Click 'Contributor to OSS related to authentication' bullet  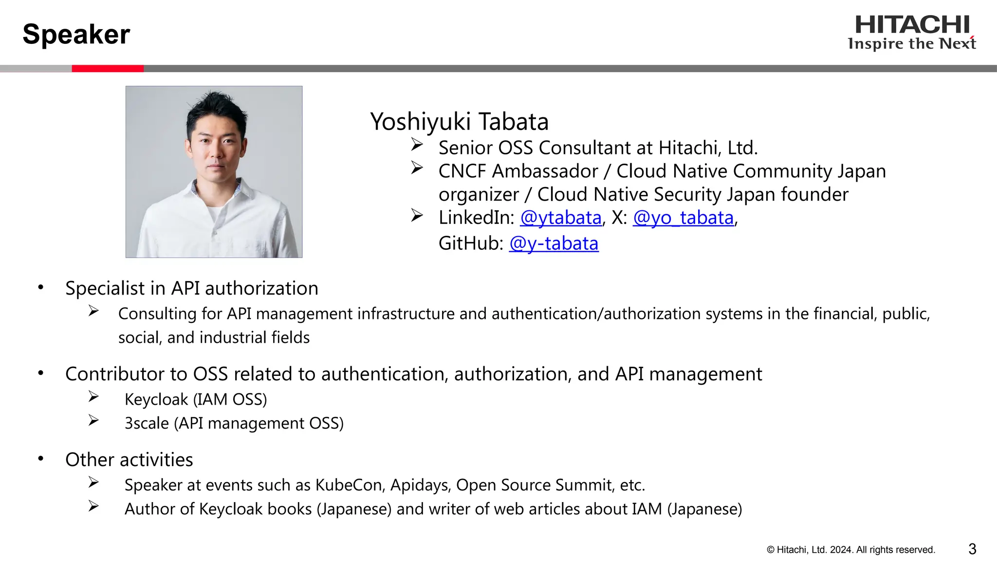click(414, 374)
